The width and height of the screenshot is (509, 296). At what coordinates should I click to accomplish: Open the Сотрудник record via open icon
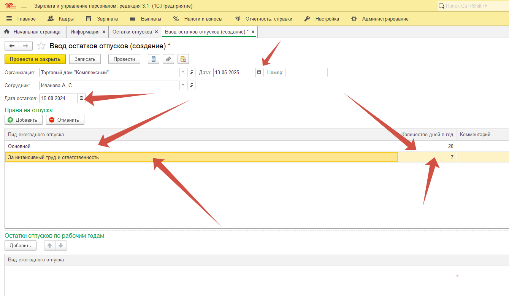point(192,86)
